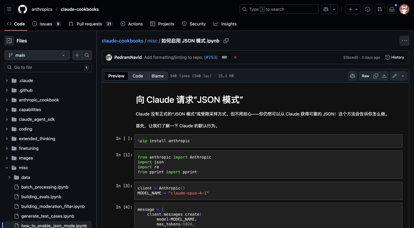Open building_moderation_filter.ipynb in the tree
Image resolution: width=414 pixels, height=228 pixels.
coord(53,207)
